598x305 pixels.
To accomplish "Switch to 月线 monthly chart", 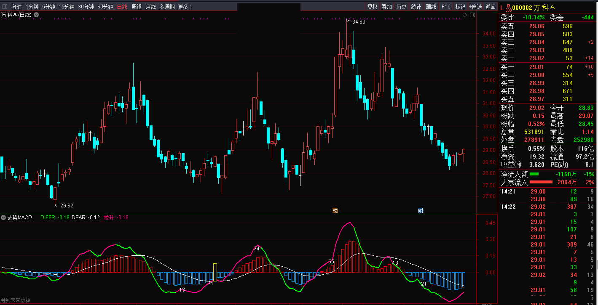I will coord(150,7).
